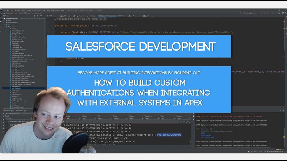This screenshot has width=287, height=161.
Task: Click the Remind Me Later link
Action: click(206, 135)
